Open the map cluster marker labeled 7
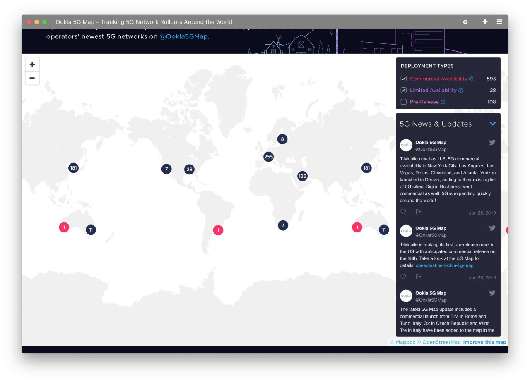The width and height of the screenshot is (530, 382). point(166,169)
